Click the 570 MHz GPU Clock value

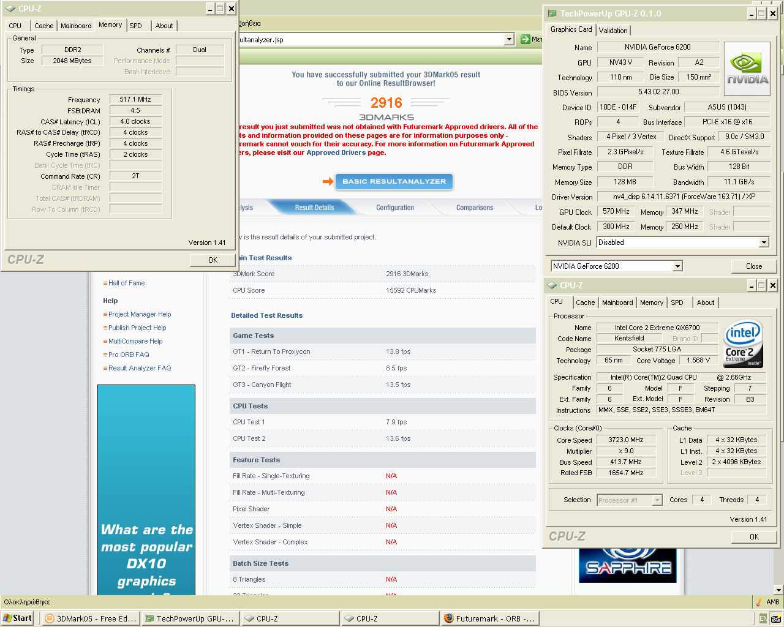pos(616,211)
